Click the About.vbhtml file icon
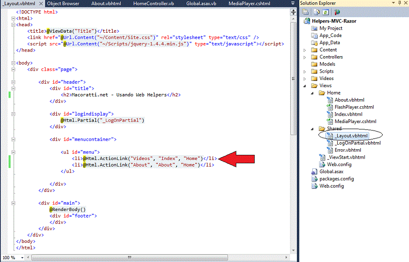This screenshot has width=409, height=262. click(x=330, y=100)
